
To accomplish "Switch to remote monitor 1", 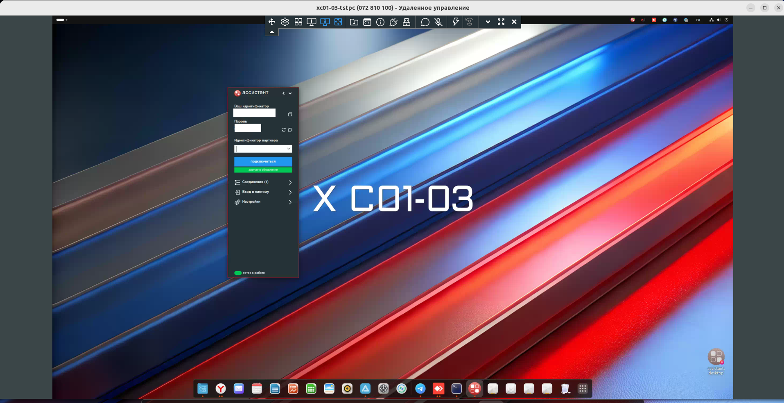I will (x=312, y=22).
